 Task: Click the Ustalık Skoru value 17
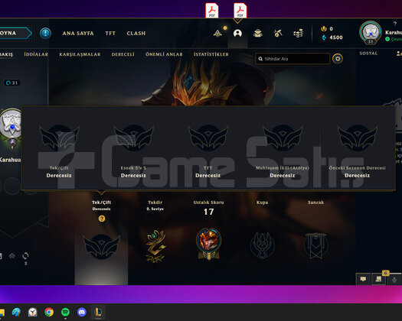[x=209, y=212]
